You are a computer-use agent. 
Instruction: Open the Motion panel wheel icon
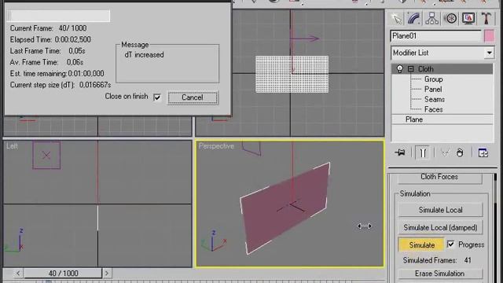(450, 19)
